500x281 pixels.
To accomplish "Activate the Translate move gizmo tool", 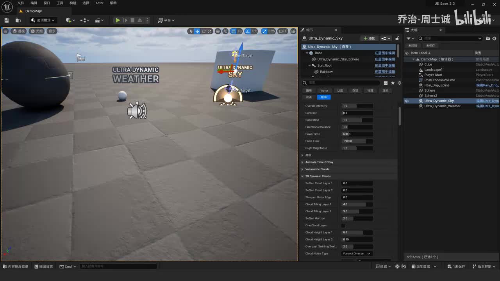I will (x=197, y=31).
